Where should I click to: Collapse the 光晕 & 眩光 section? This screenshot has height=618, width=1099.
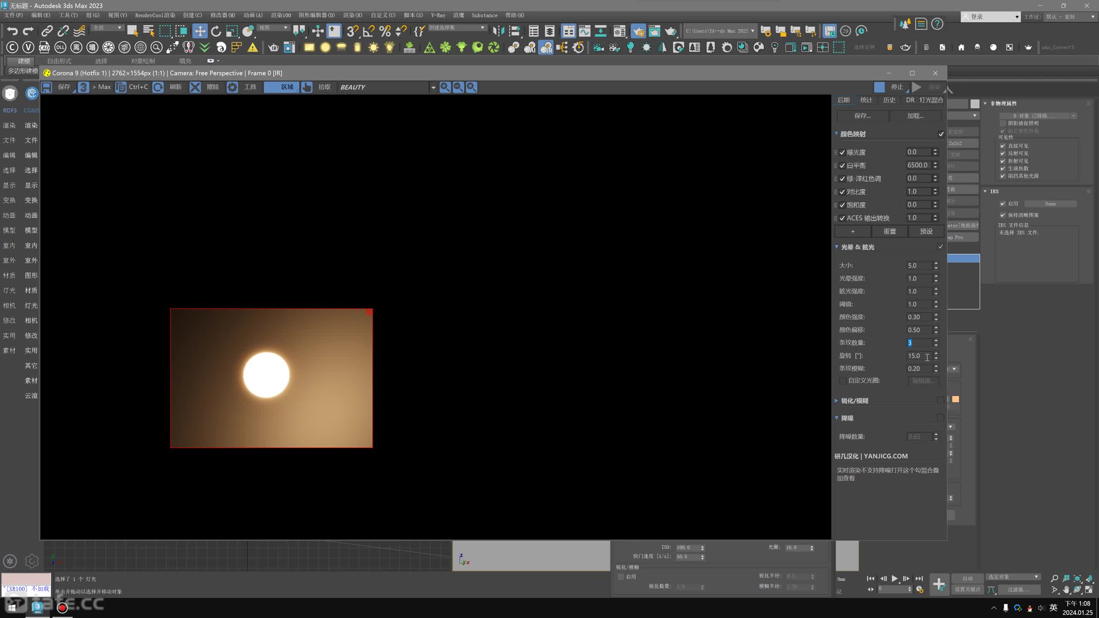[x=837, y=247]
